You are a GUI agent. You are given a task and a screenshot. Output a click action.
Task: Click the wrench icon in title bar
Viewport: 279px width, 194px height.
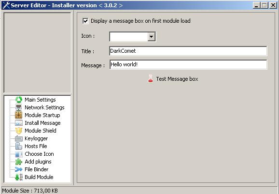[6, 5]
